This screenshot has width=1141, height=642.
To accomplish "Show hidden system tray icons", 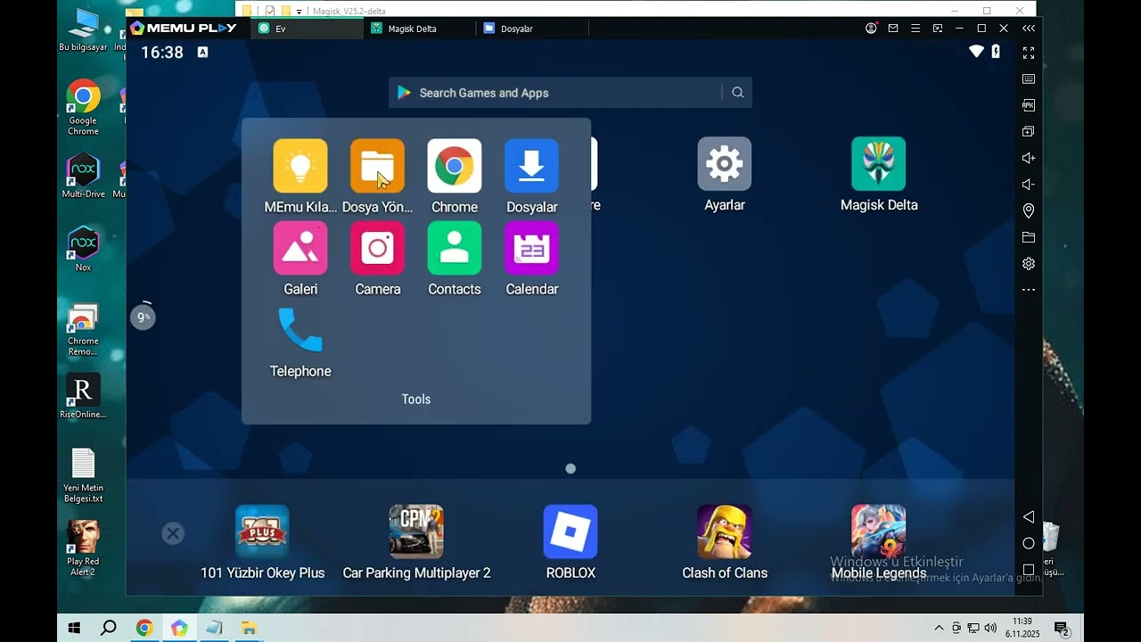I will click(939, 628).
